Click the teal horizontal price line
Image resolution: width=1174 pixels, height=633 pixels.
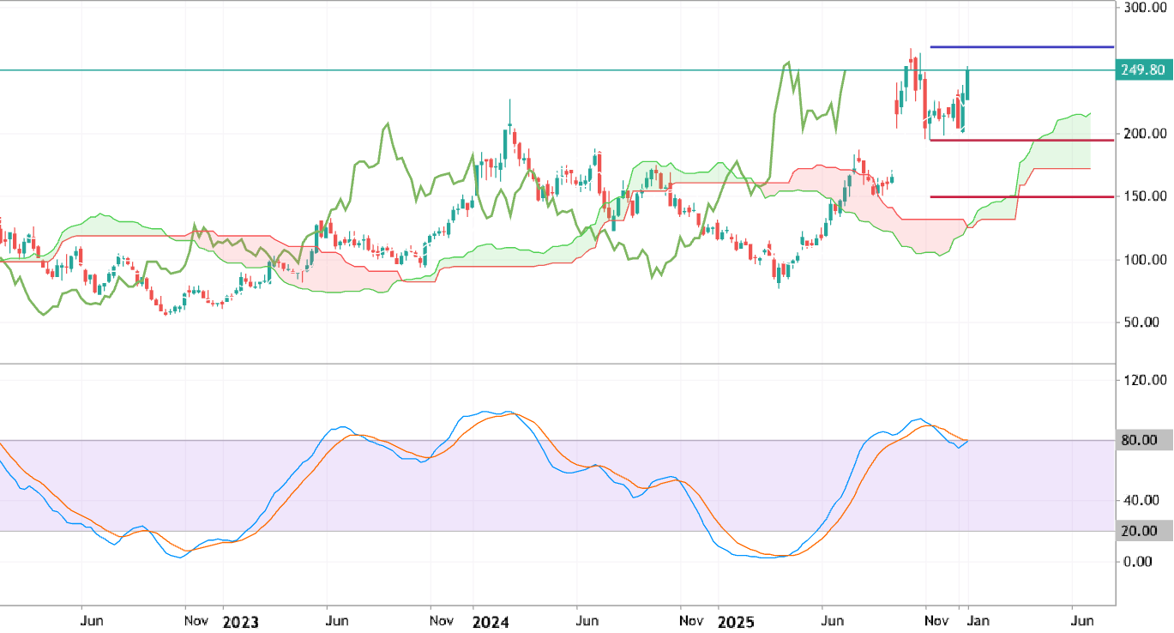pyautogui.click(x=515, y=70)
